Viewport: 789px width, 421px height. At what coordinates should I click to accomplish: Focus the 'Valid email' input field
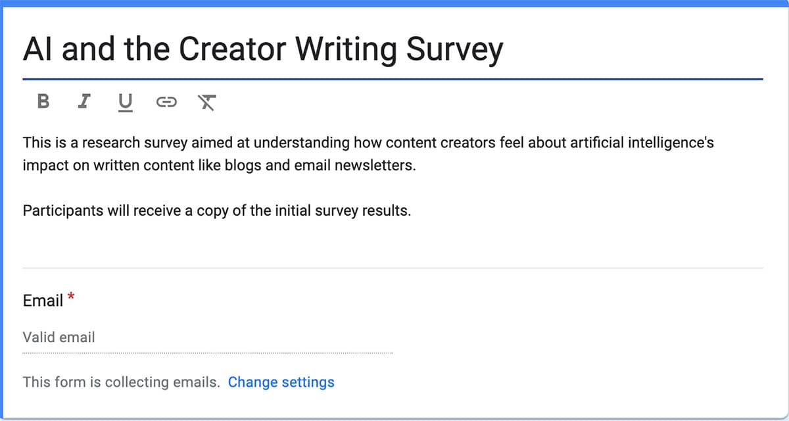208,337
